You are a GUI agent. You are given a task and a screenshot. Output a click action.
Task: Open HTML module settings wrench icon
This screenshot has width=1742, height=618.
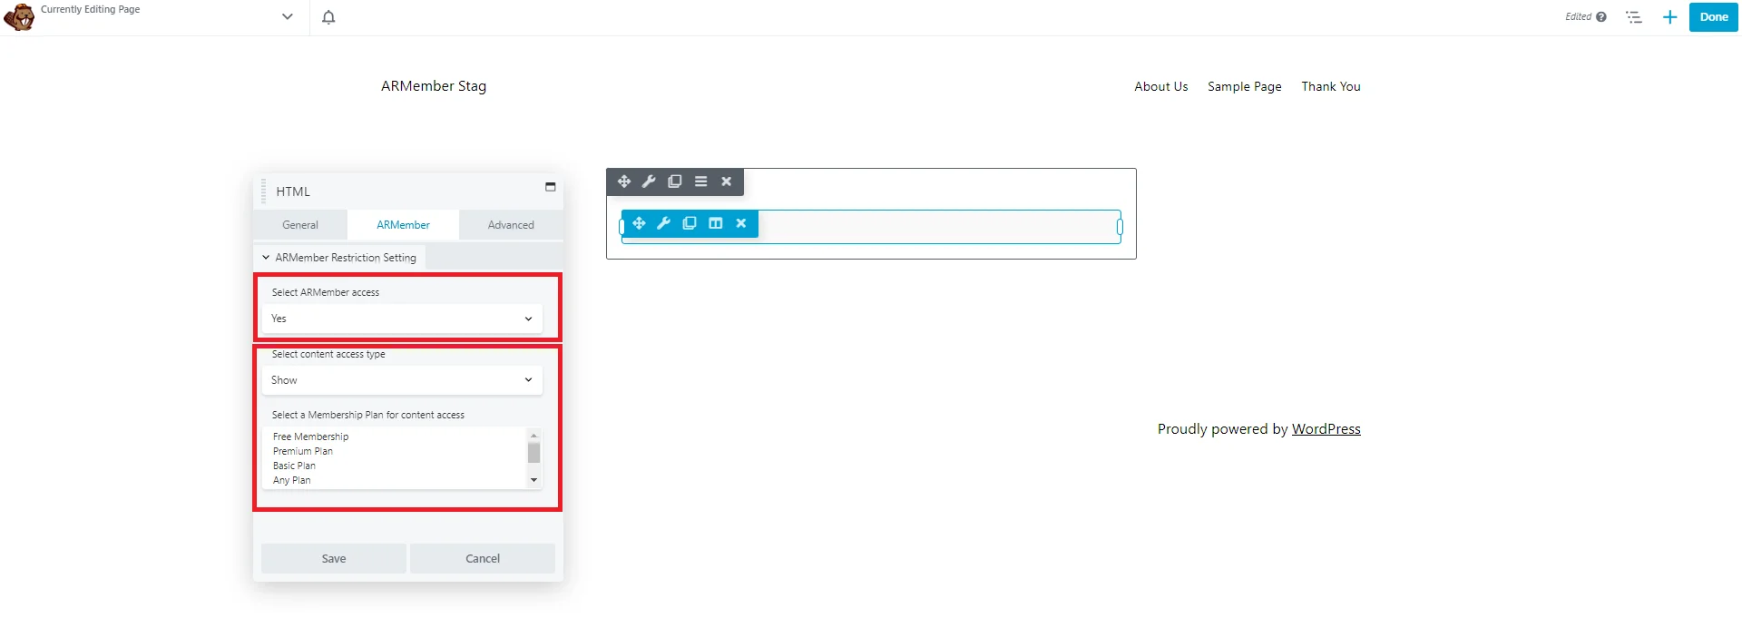coord(663,223)
